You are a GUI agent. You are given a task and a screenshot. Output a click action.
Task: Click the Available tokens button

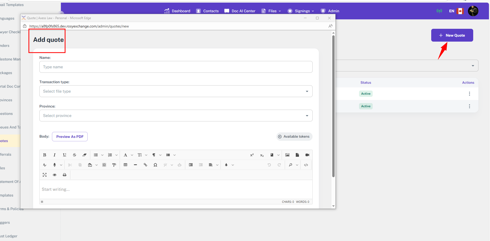tap(294, 137)
